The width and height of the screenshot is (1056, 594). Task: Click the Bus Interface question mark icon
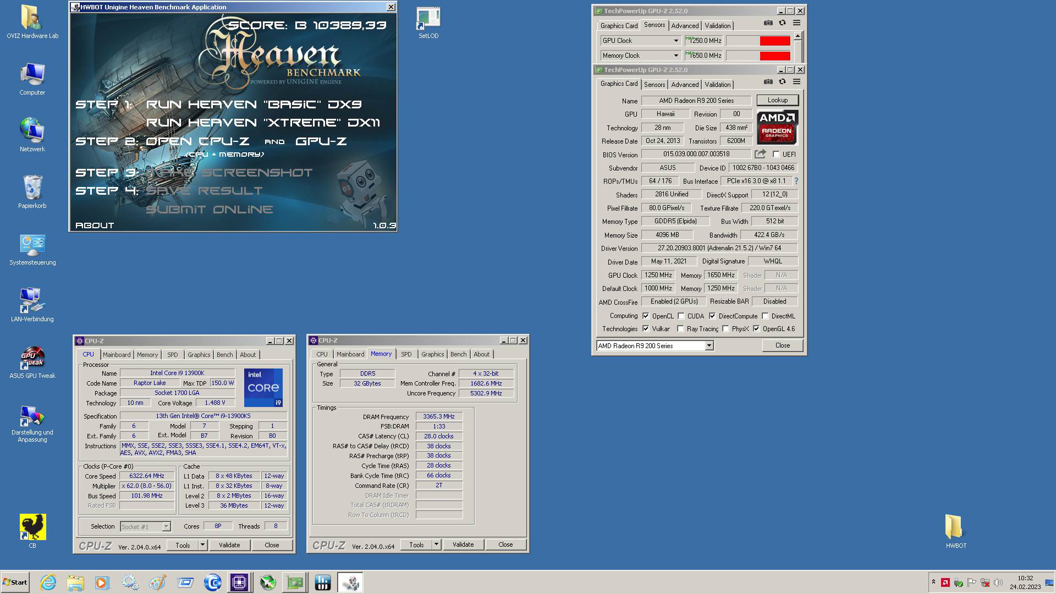pos(796,181)
